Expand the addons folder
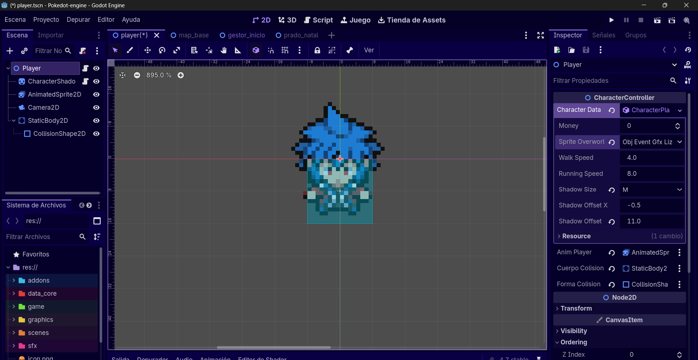 coord(14,280)
